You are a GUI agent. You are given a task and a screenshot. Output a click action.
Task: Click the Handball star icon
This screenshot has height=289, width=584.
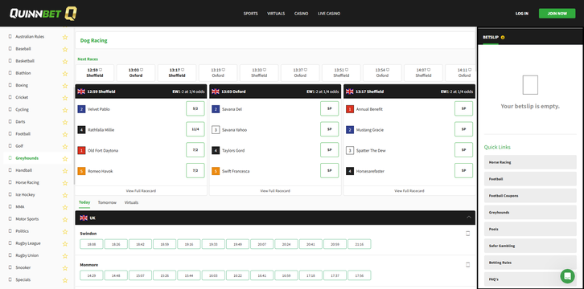click(x=65, y=171)
